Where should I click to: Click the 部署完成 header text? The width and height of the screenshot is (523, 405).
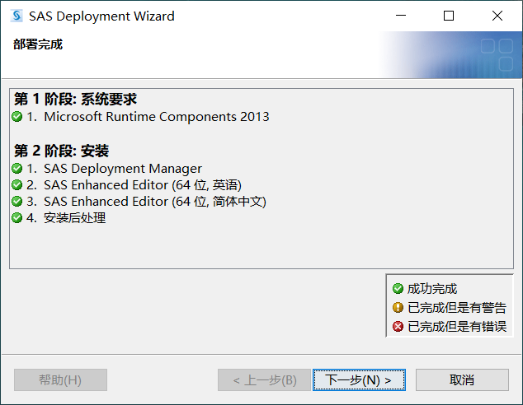click(x=38, y=44)
